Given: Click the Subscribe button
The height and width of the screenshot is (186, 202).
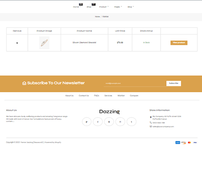Looking at the screenshot, I should click(x=174, y=83).
